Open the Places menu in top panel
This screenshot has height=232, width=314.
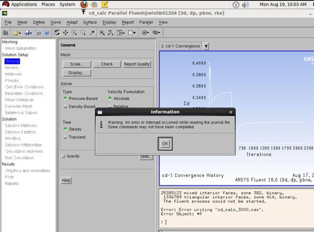(x=48, y=4)
